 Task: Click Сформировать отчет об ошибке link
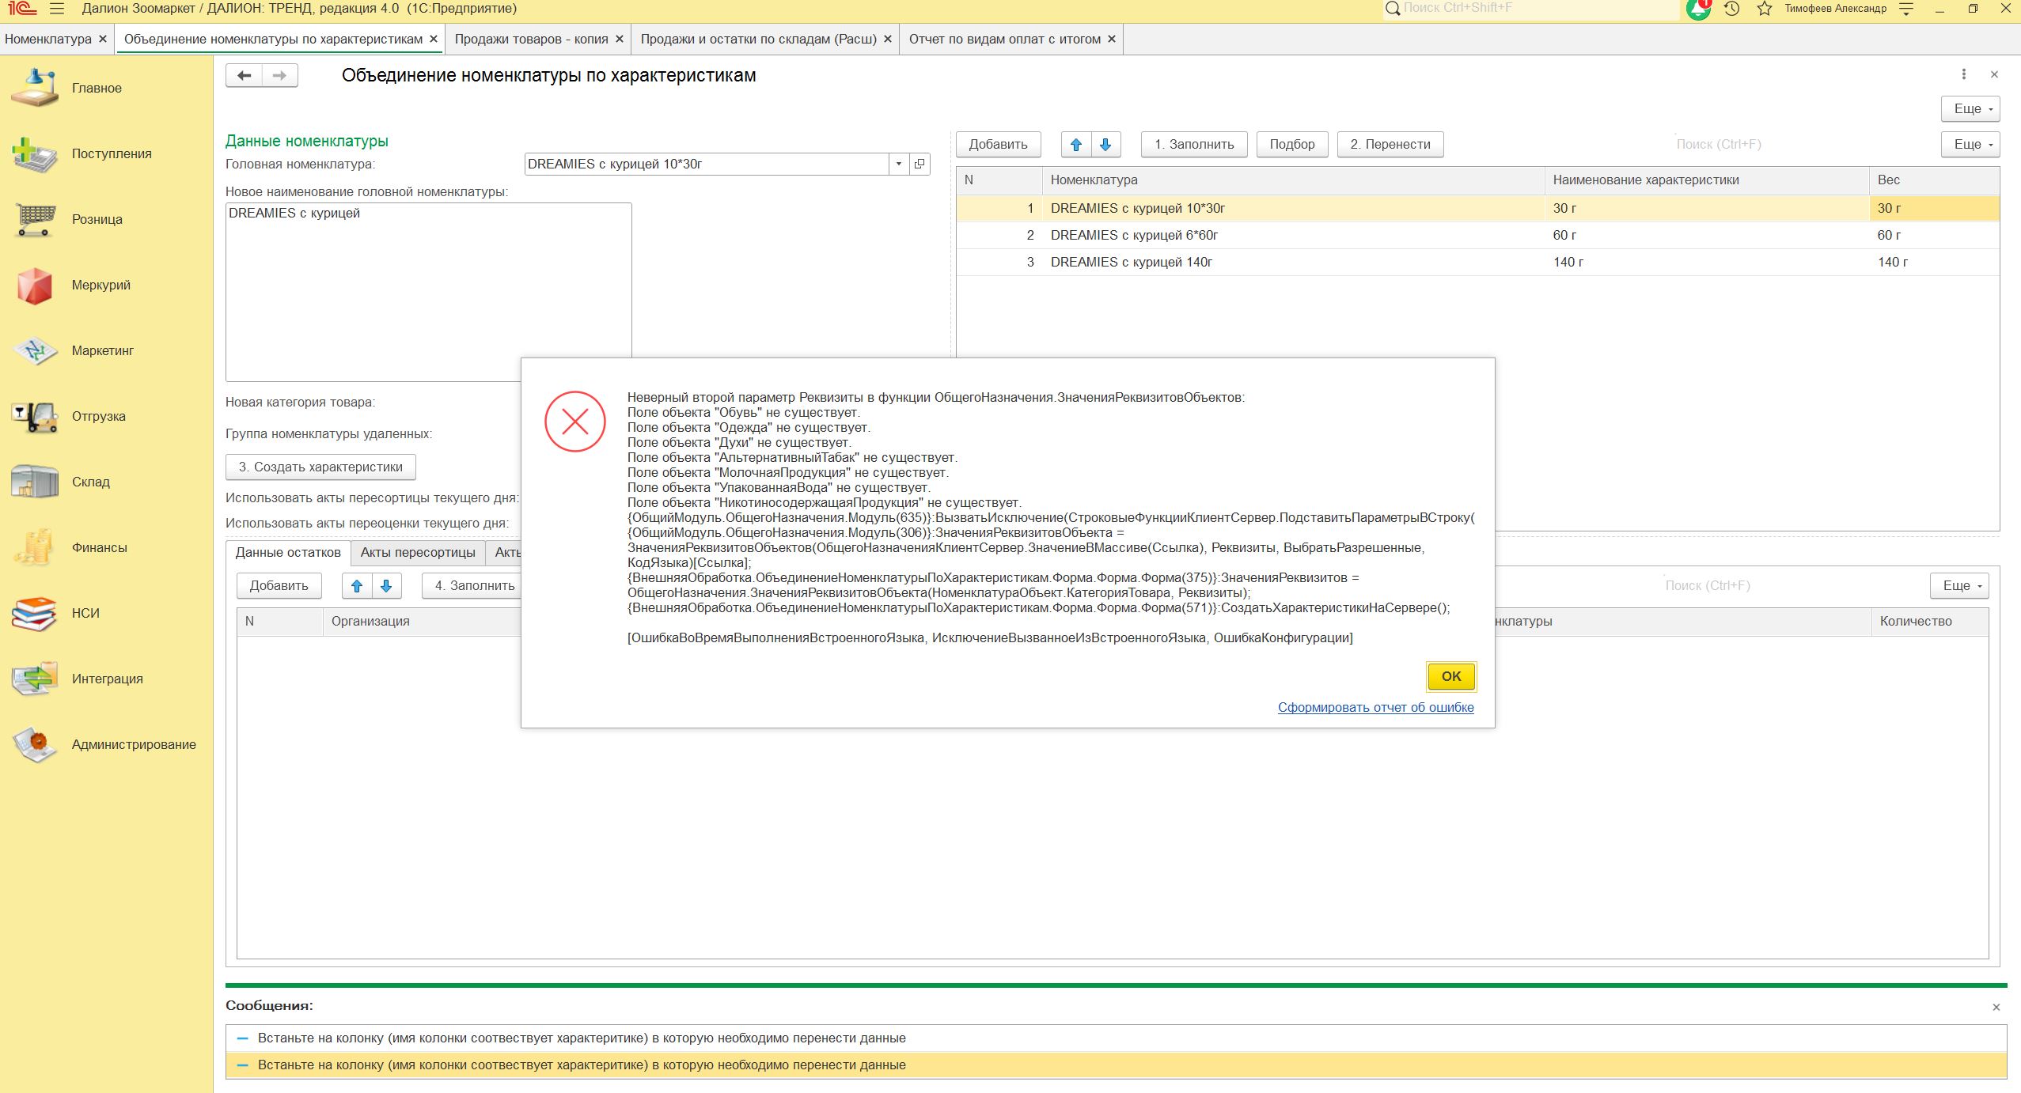[x=1375, y=708]
